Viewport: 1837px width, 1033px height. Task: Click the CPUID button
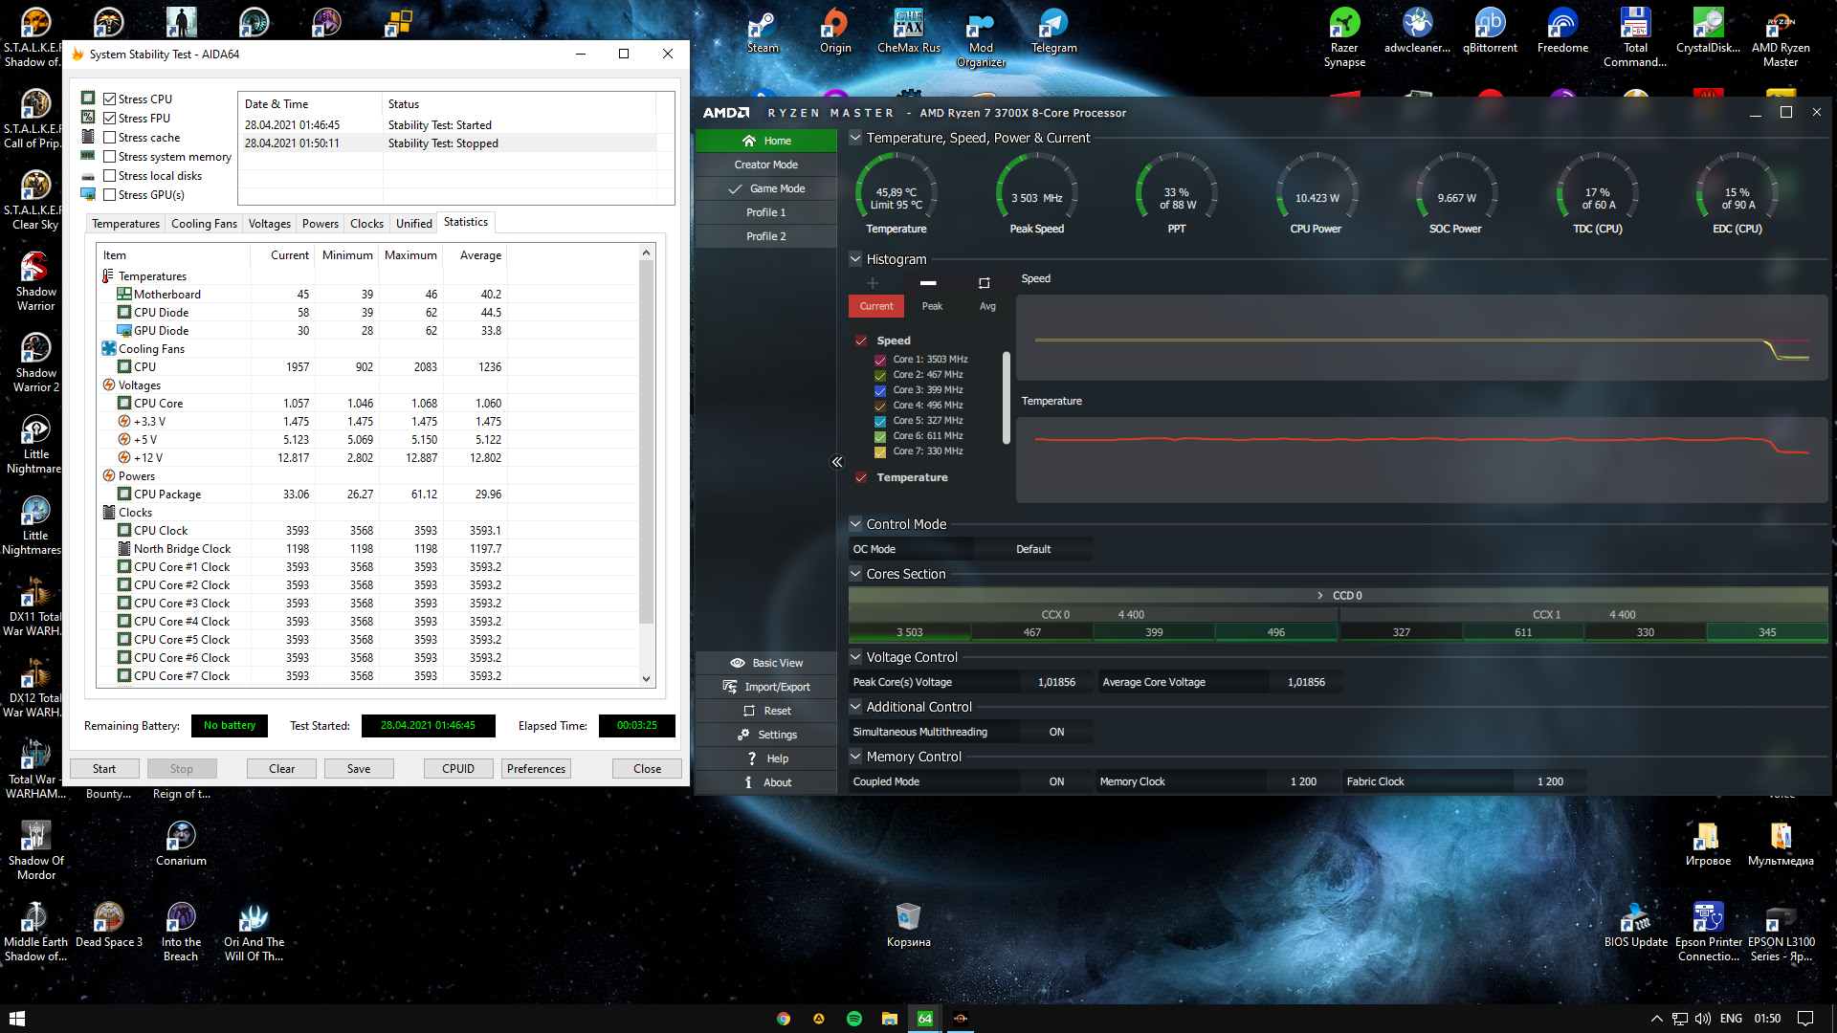point(458,769)
